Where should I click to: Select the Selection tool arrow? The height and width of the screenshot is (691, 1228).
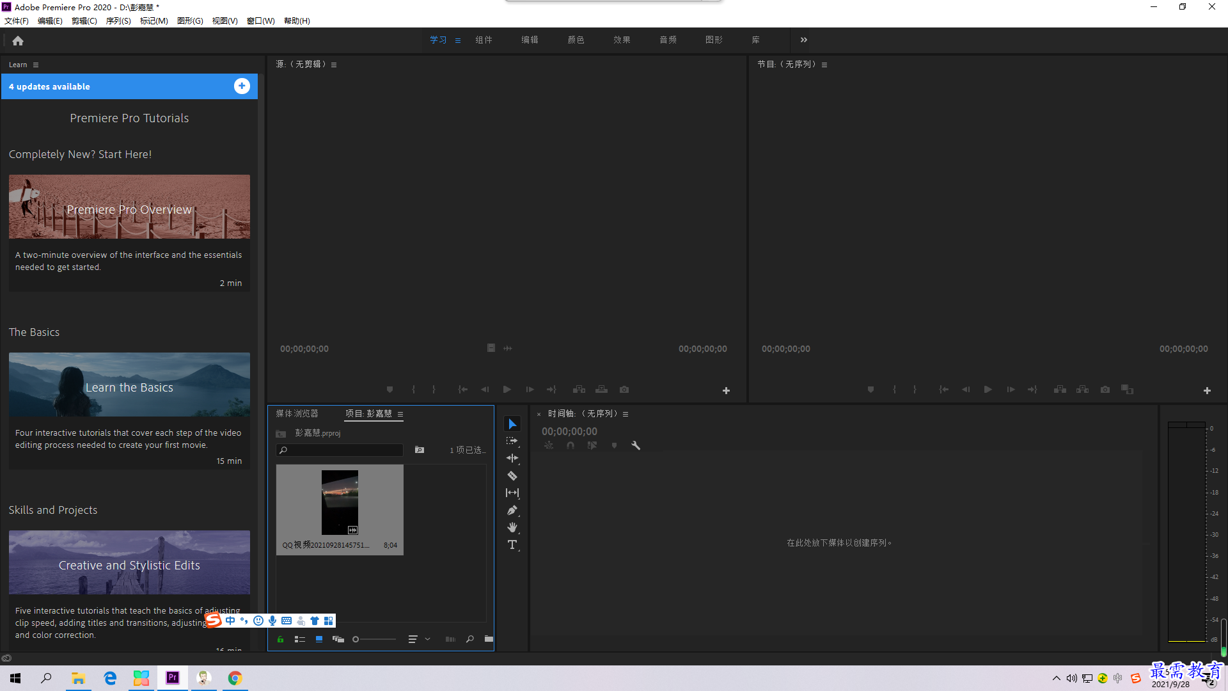(x=512, y=424)
